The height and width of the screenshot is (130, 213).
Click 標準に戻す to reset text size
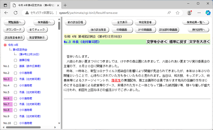178,42
